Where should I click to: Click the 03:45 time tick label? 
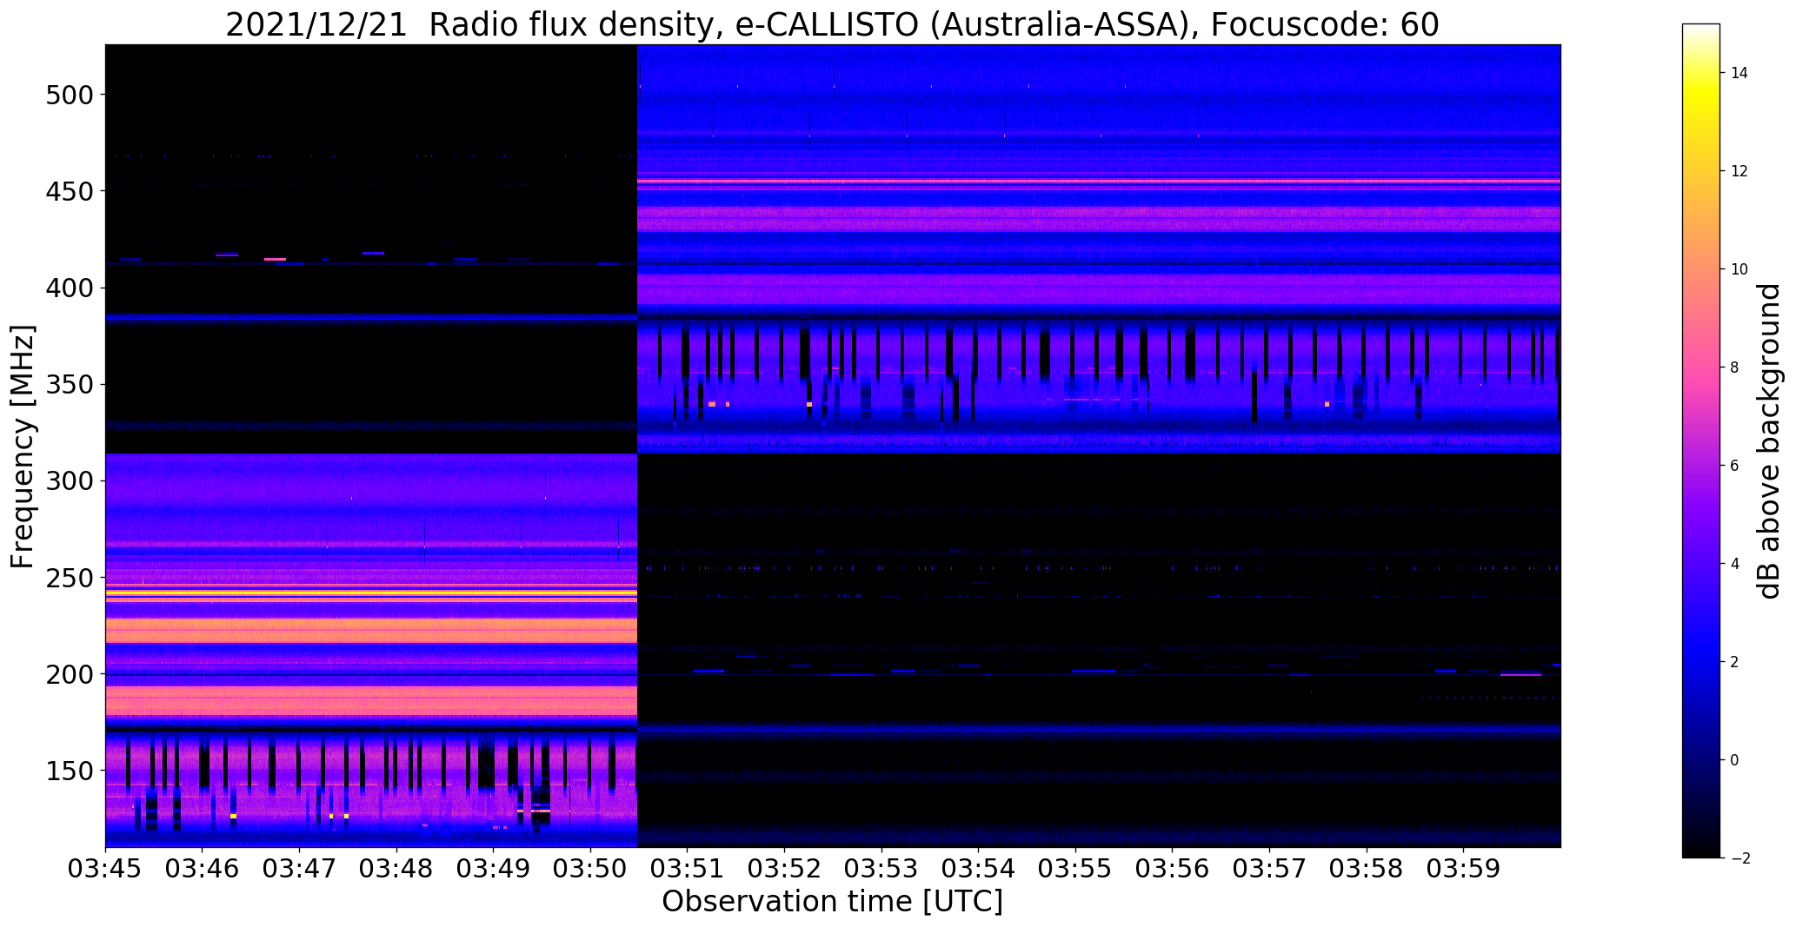(105, 869)
